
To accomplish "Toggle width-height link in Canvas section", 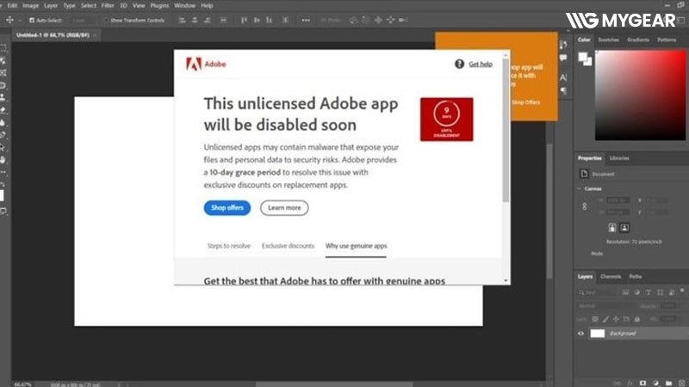I will (x=585, y=206).
